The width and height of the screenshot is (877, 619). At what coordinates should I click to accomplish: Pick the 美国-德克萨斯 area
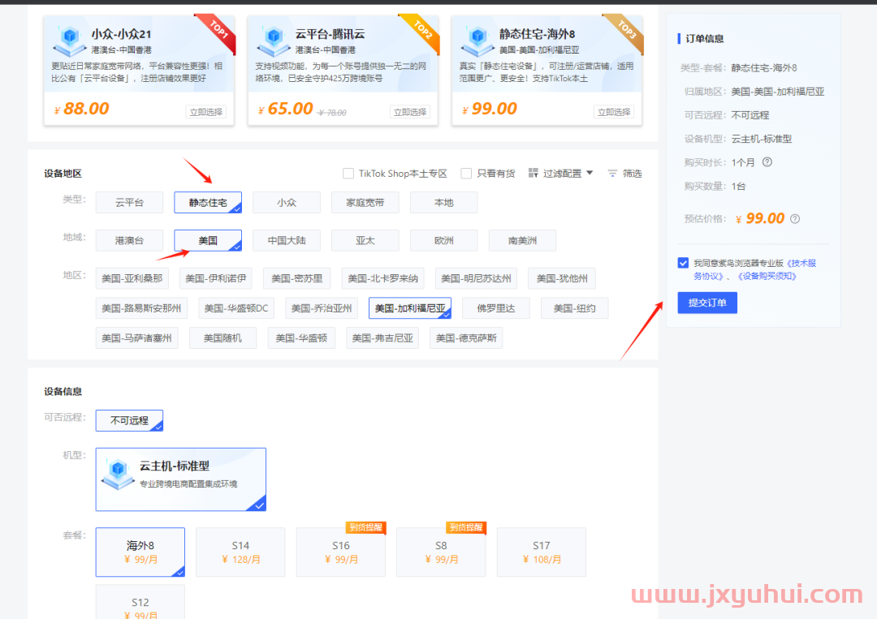[466, 338]
